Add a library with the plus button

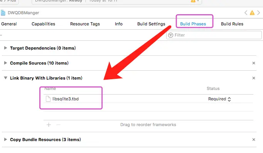pyautogui.click(x=49, y=125)
